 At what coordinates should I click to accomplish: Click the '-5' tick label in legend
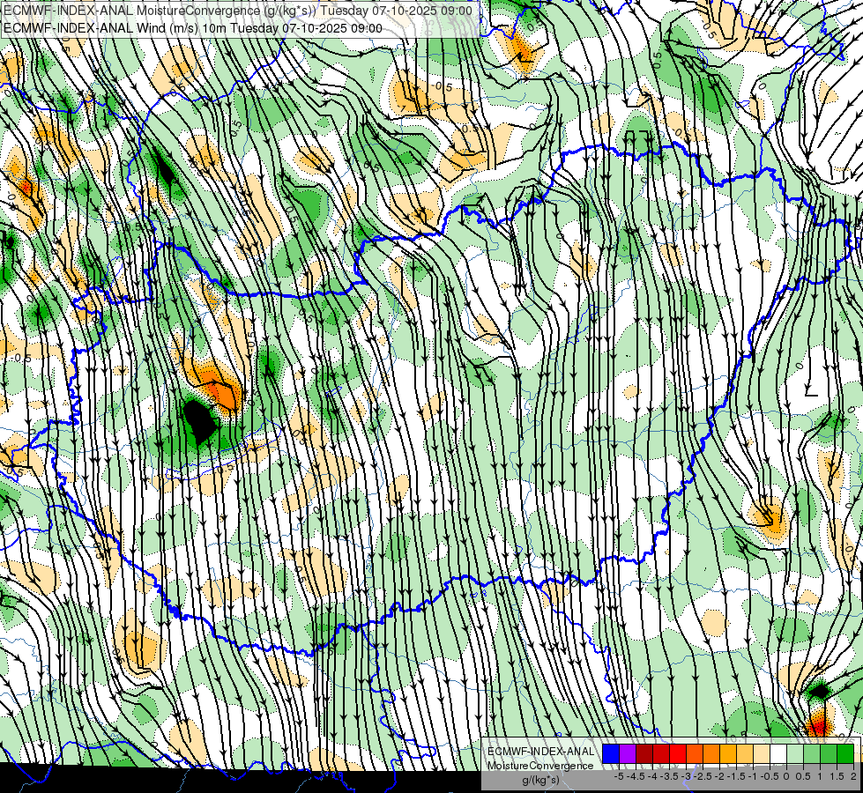(x=619, y=776)
